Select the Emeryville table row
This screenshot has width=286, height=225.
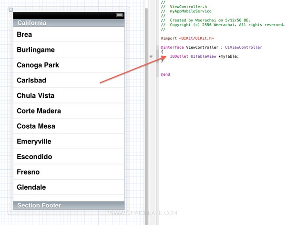coord(69,142)
